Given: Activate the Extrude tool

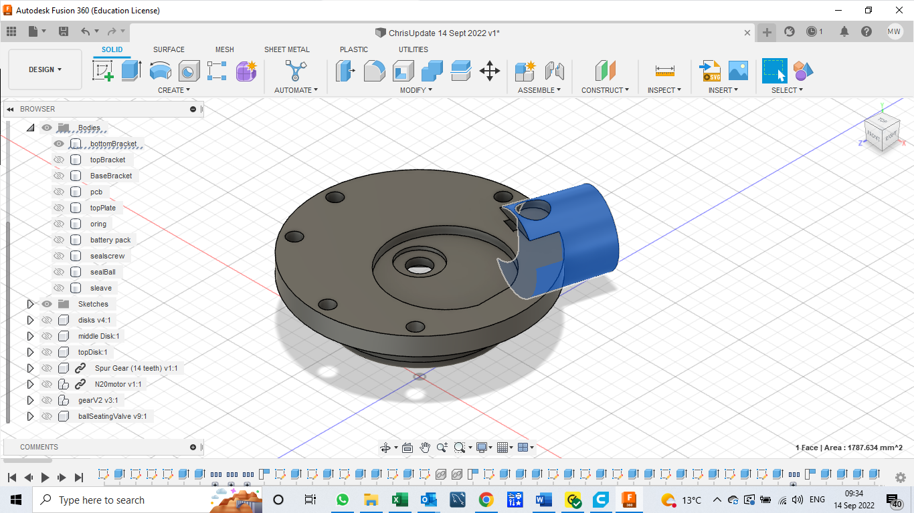Looking at the screenshot, I should (x=130, y=70).
